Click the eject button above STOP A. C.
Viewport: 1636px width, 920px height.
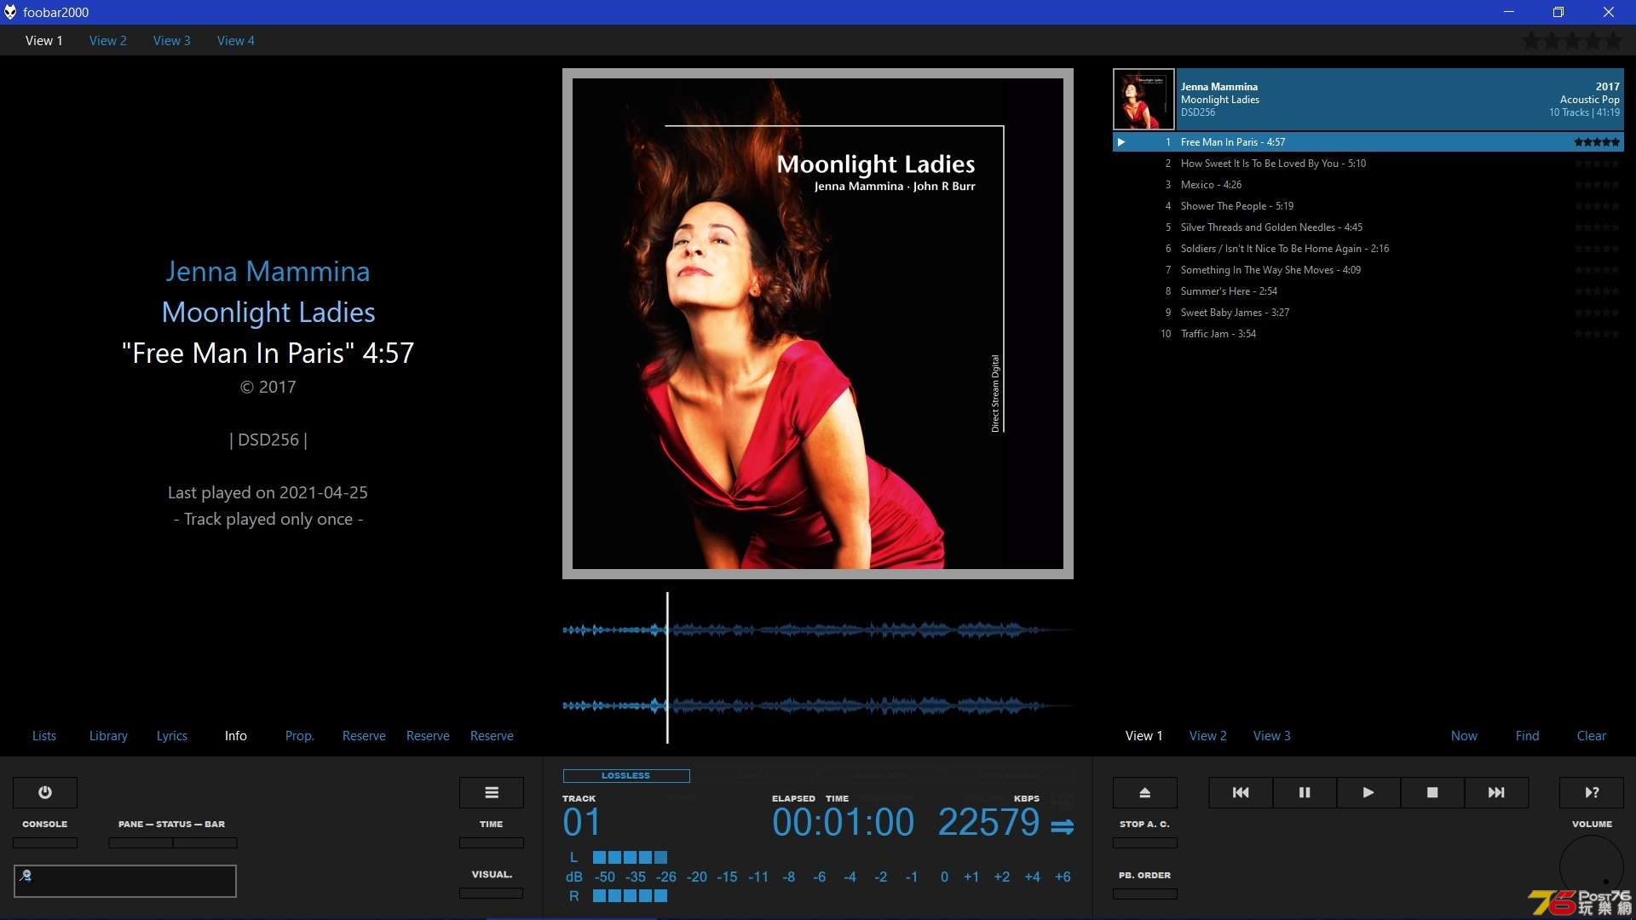pos(1145,792)
